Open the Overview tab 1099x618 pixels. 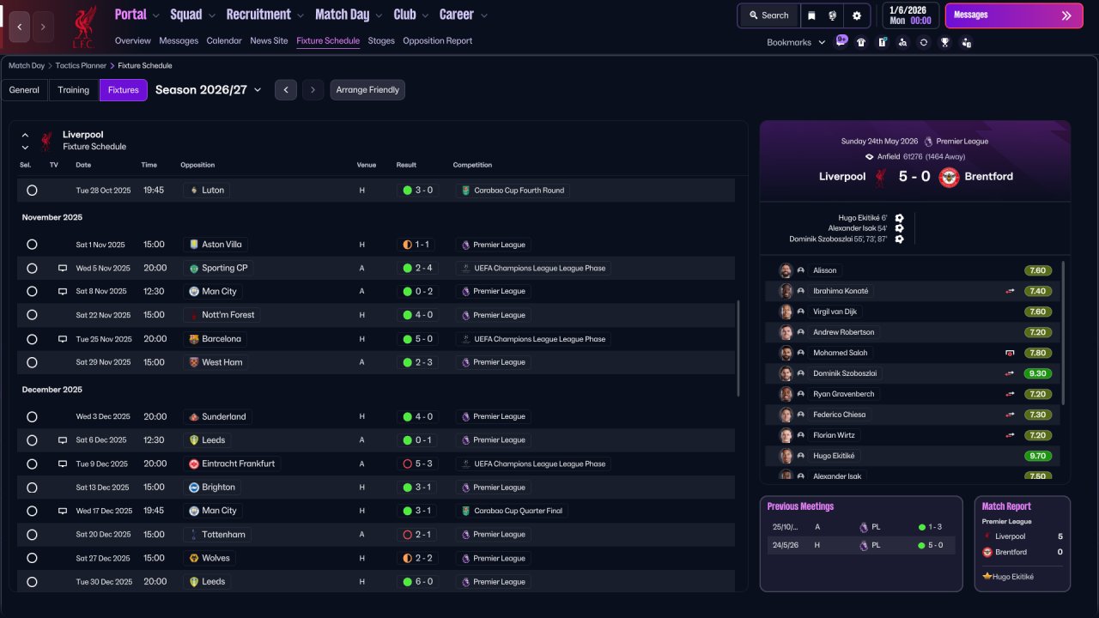click(x=133, y=40)
